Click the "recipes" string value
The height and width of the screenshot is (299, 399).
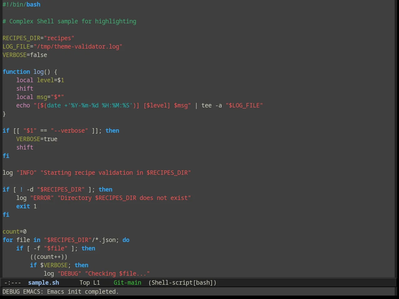[59, 38]
